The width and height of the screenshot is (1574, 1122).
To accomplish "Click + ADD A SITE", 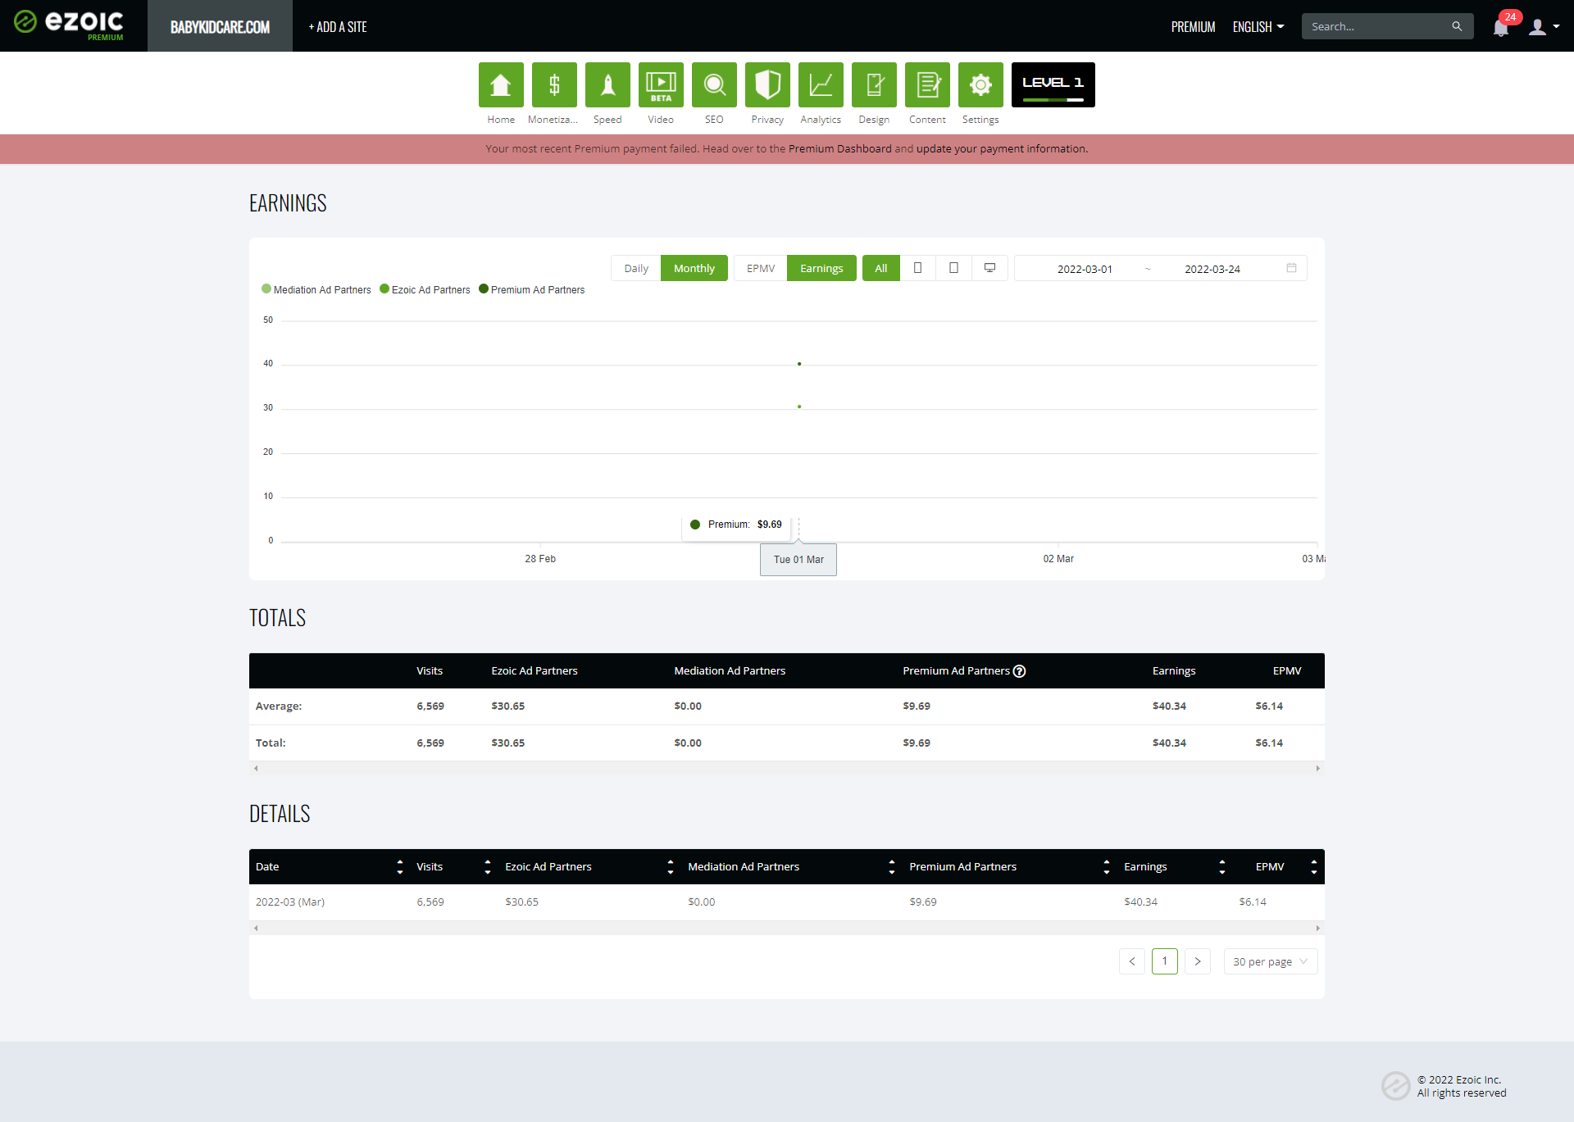I will pyautogui.click(x=338, y=27).
